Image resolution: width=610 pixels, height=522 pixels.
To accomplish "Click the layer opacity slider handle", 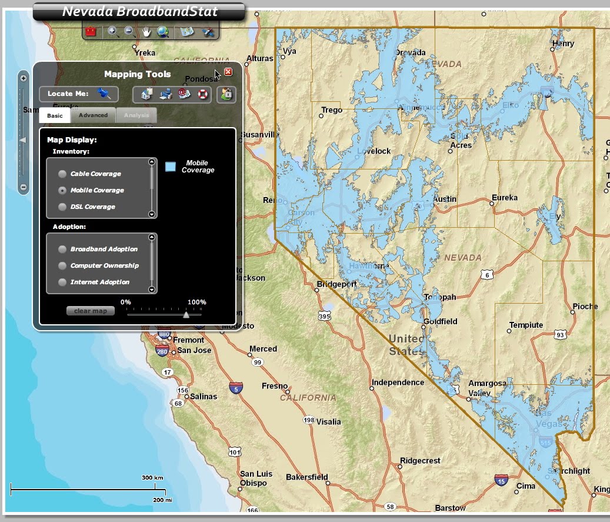I will click(186, 314).
